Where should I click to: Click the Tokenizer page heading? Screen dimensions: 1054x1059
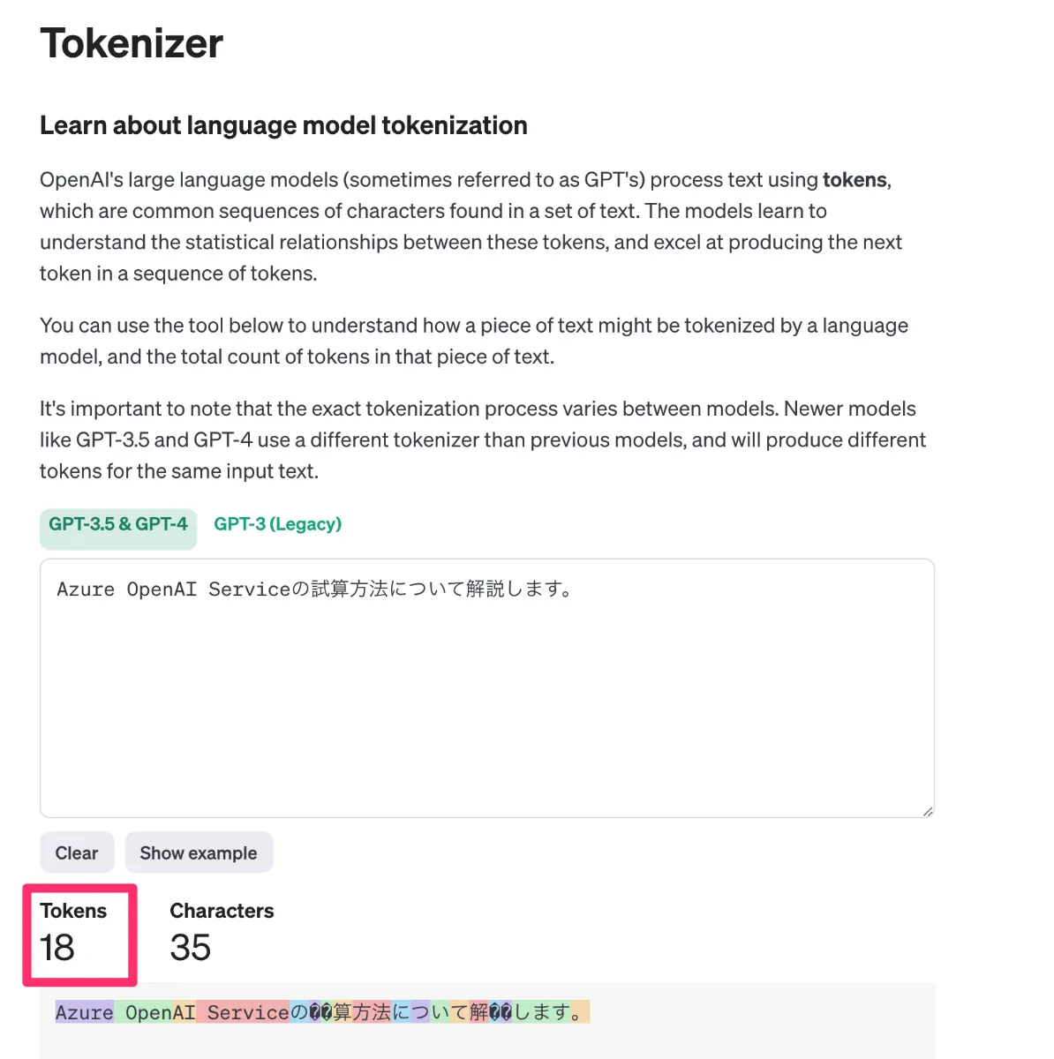pos(131,42)
